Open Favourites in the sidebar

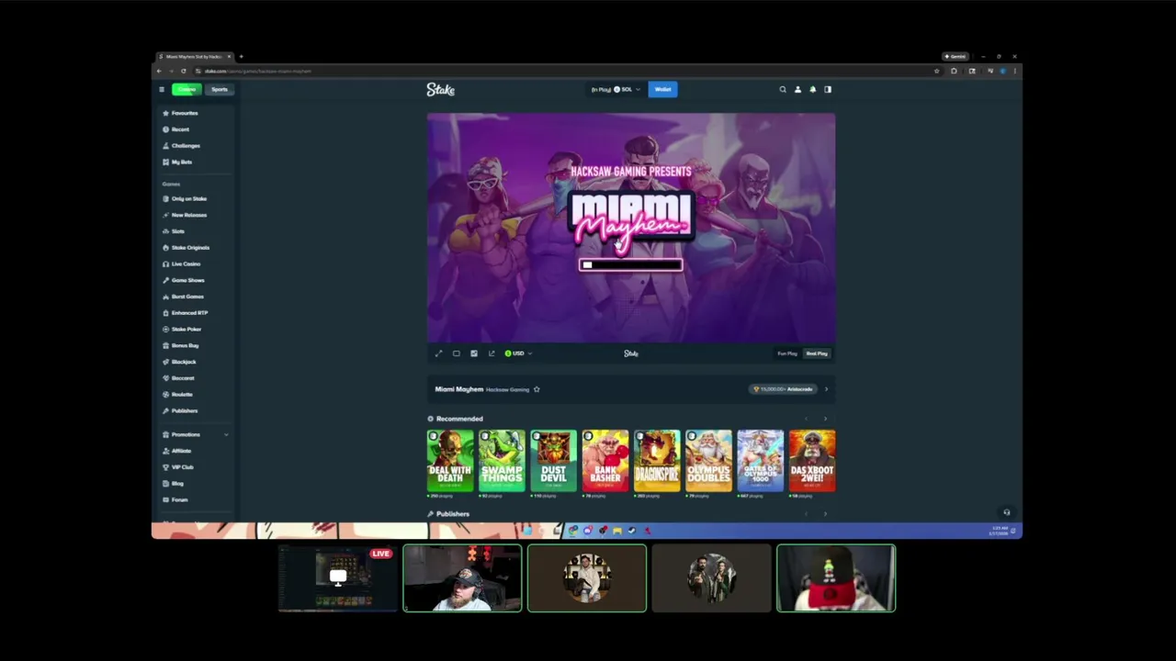pos(180,113)
